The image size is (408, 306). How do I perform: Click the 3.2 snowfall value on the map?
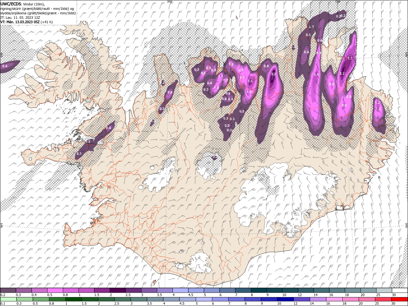(273, 74)
